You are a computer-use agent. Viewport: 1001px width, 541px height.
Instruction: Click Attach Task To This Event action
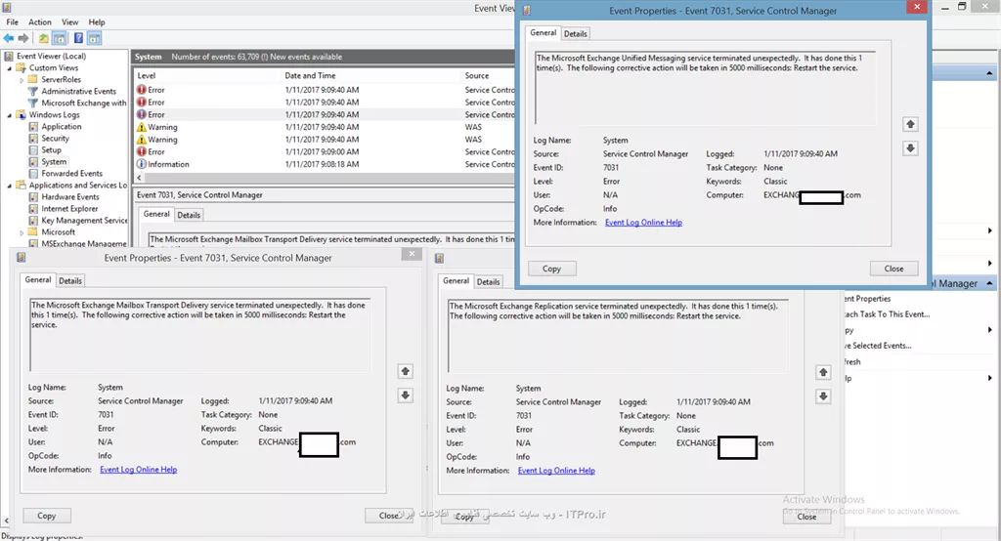click(886, 314)
